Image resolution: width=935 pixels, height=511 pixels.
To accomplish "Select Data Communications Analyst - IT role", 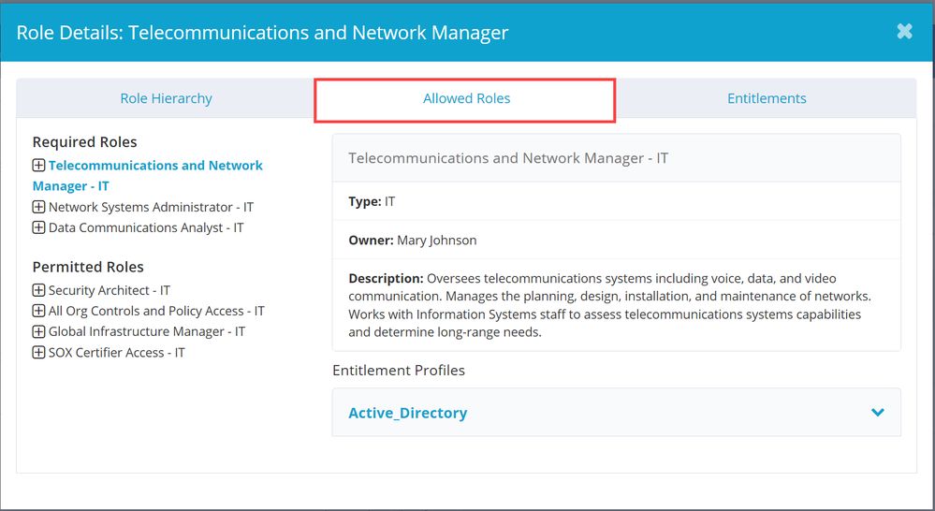I will pos(146,227).
